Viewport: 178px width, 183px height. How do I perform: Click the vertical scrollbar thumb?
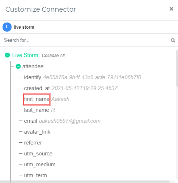point(177,68)
